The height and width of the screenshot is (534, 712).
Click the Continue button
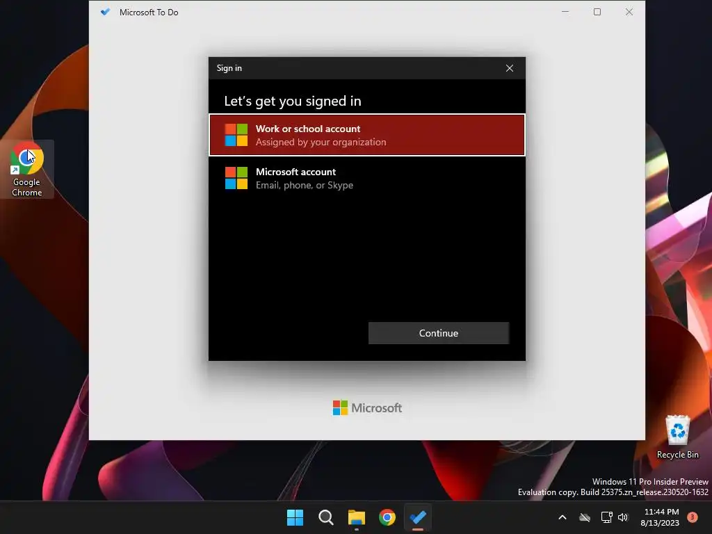439,333
